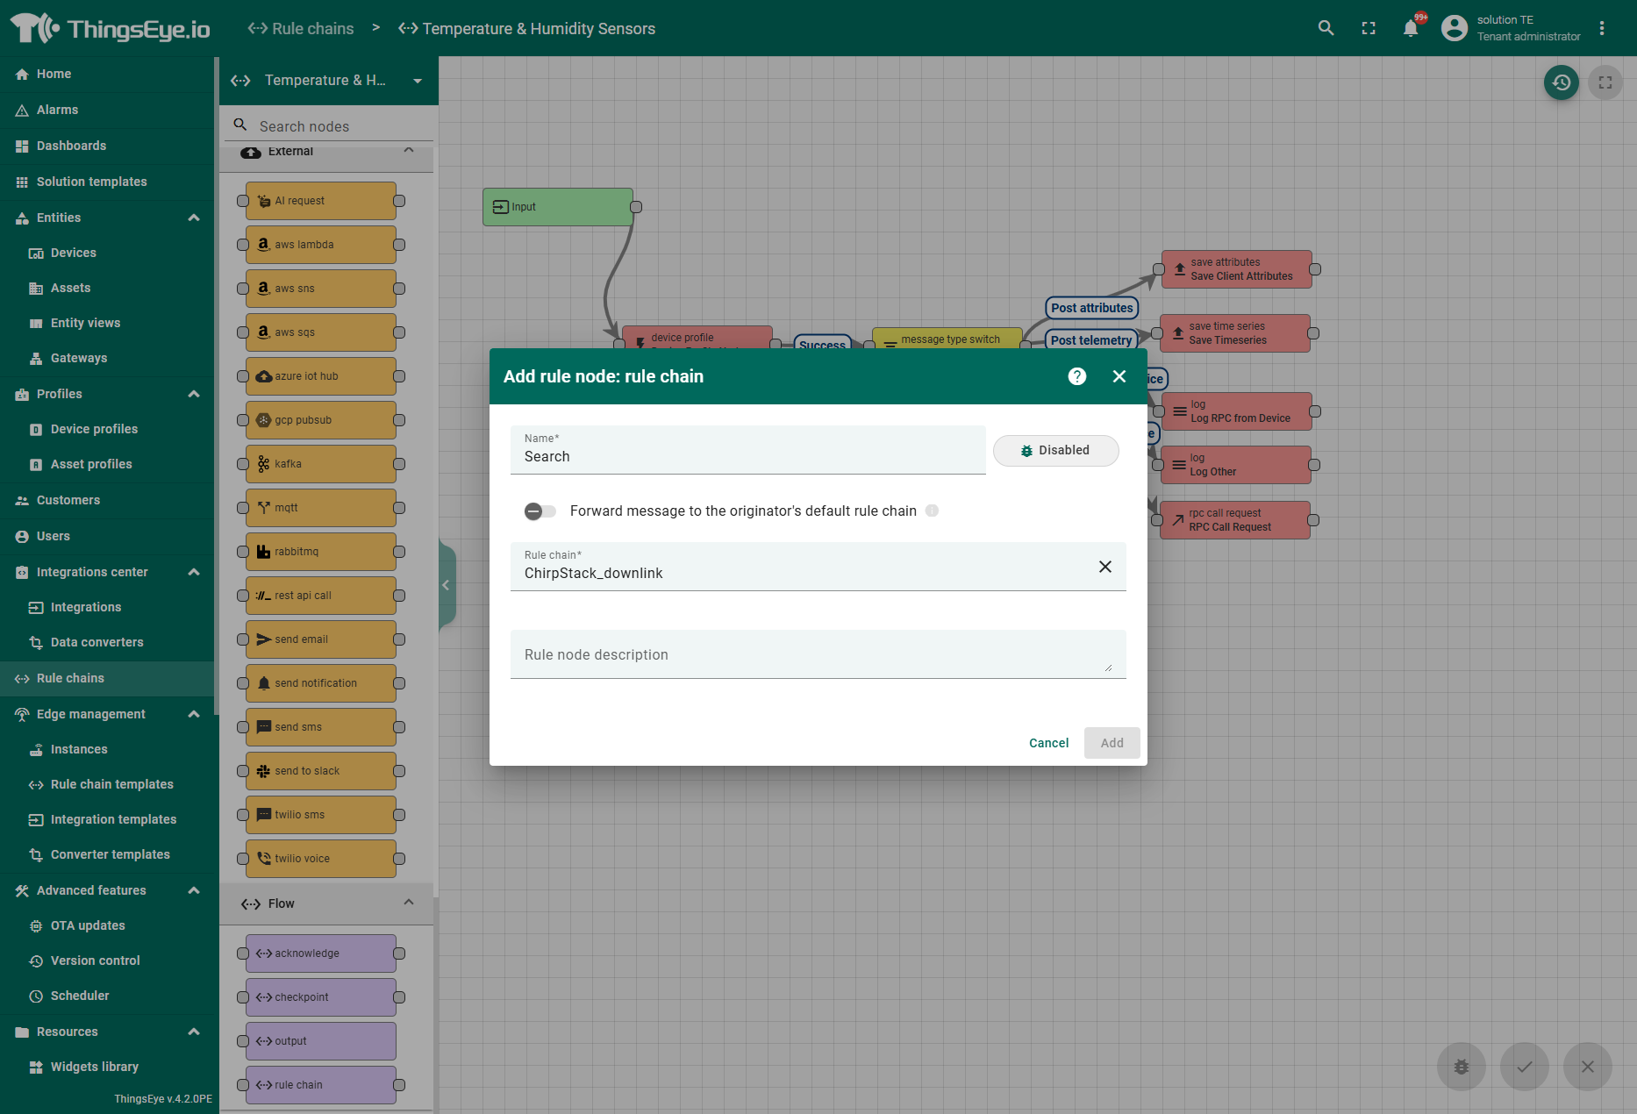Screen dimensions: 1637x1114
Task: Open version control history icon on canvas
Action: 1561,82
